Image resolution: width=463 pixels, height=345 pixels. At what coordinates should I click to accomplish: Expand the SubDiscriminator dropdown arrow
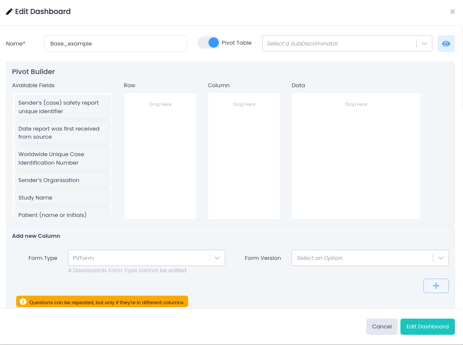(x=424, y=43)
